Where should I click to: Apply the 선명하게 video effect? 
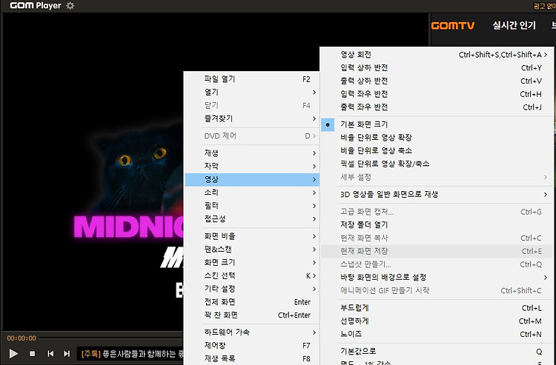(x=437, y=321)
